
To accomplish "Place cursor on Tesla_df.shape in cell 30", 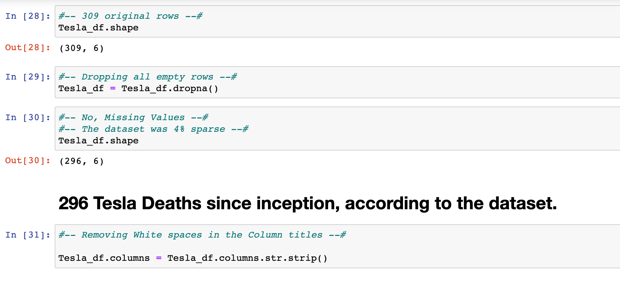I will click(x=98, y=141).
